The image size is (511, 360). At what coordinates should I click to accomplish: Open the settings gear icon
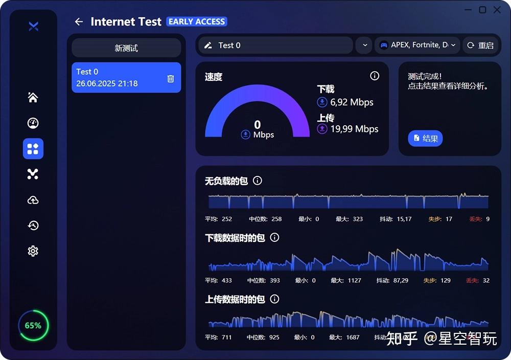pos(33,251)
